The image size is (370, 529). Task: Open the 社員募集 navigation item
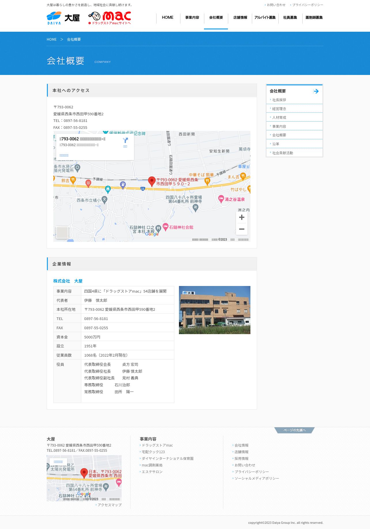(x=290, y=18)
